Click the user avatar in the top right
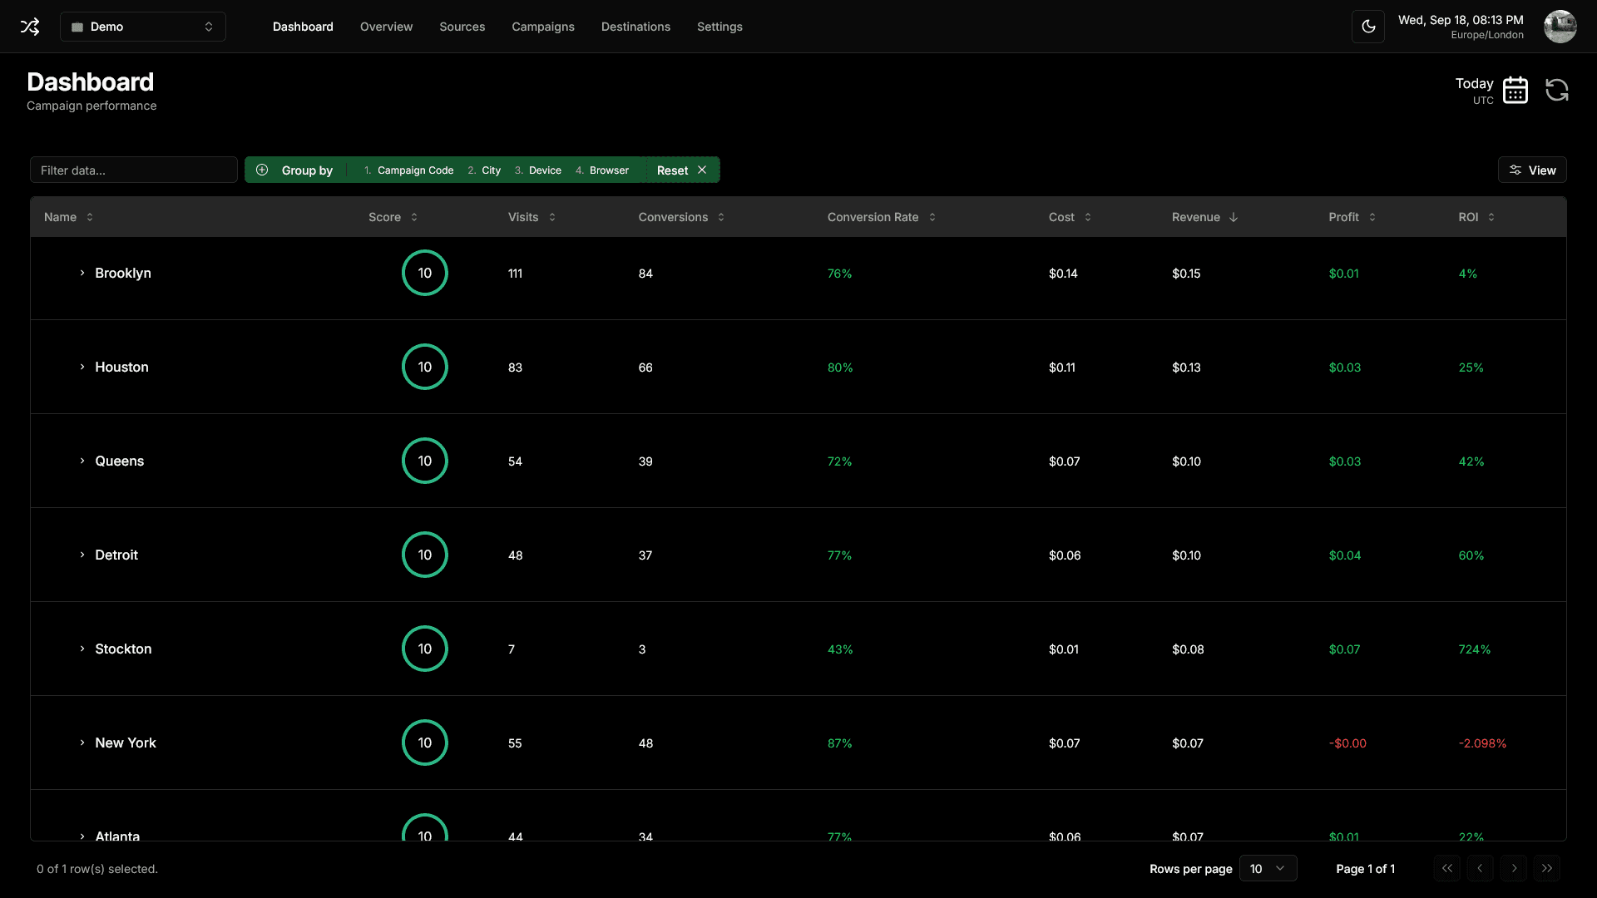This screenshot has width=1597, height=898. pyautogui.click(x=1560, y=26)
